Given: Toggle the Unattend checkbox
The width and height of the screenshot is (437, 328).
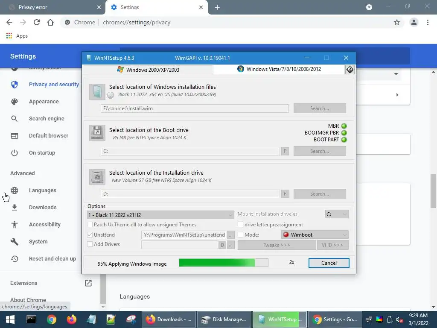Looking at the screenshot, I should click(90, 235).
